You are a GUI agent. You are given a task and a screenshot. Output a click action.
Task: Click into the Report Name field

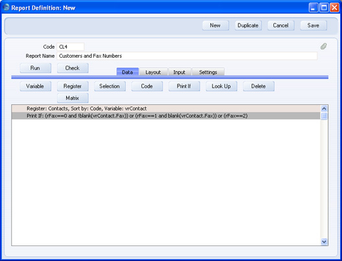[187, 56]
